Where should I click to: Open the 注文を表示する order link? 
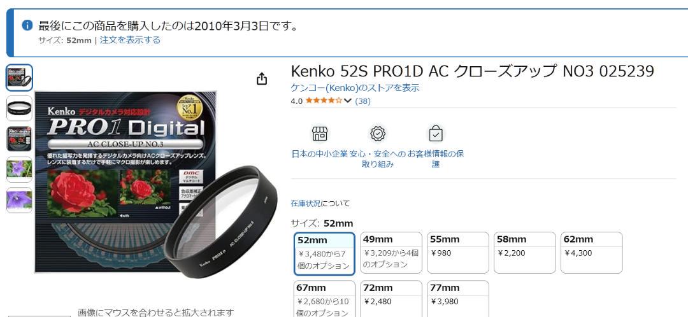pyautogui.click(x=130, y=40)
